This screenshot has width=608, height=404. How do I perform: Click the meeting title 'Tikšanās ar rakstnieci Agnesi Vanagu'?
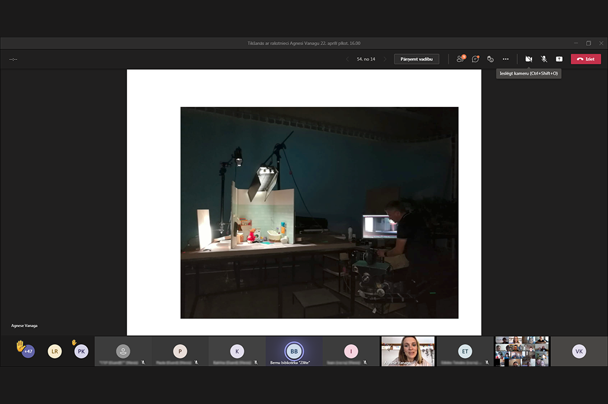(283, 43)
